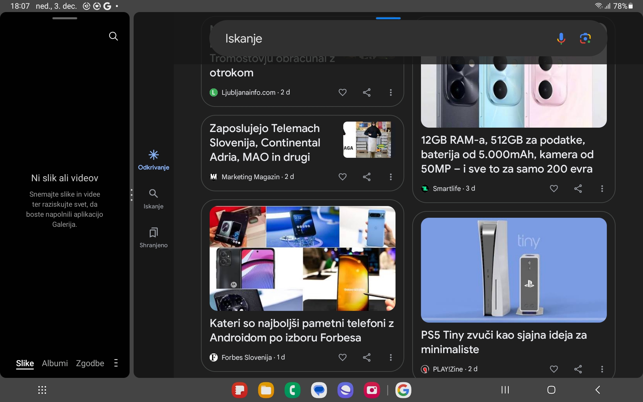Open more options for Smartlife article
Image resolution: width=643 pixels, height=402 pixels.
tap(602, 189)
